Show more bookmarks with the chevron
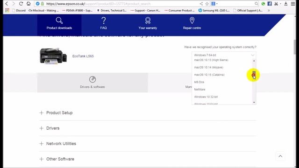 (x=269, y=10)
